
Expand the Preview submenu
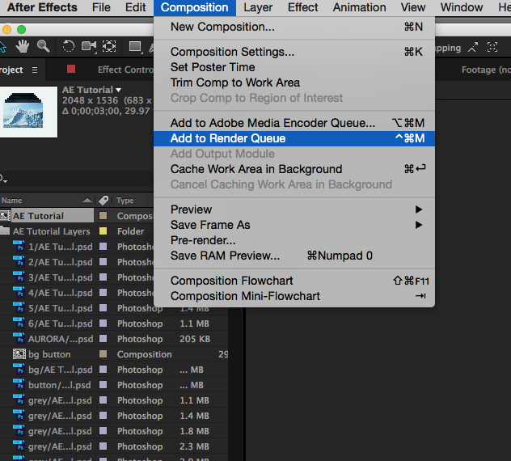click(294, 209)
